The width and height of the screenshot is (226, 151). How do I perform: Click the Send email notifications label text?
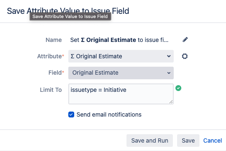[109, 115]
